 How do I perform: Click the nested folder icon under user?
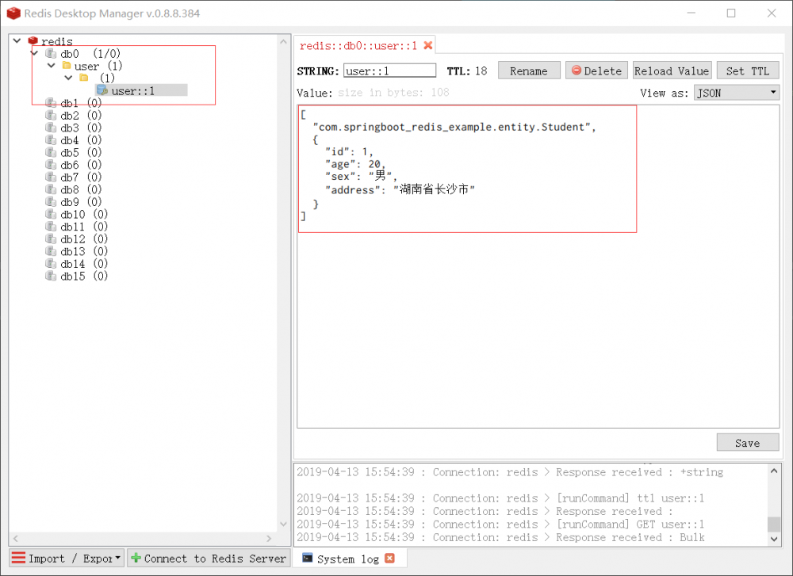coord(84,77)
